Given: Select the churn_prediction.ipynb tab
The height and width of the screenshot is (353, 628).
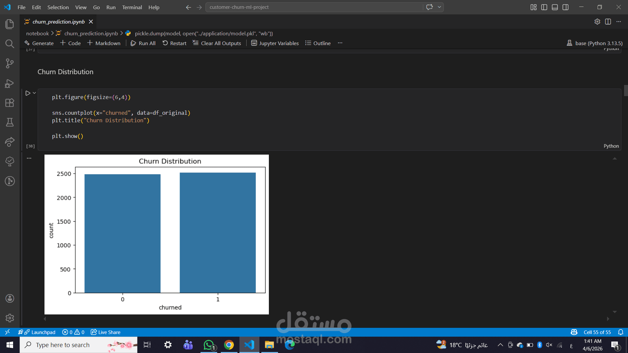Looking at the screenshot, I should (x=58, y=22).
